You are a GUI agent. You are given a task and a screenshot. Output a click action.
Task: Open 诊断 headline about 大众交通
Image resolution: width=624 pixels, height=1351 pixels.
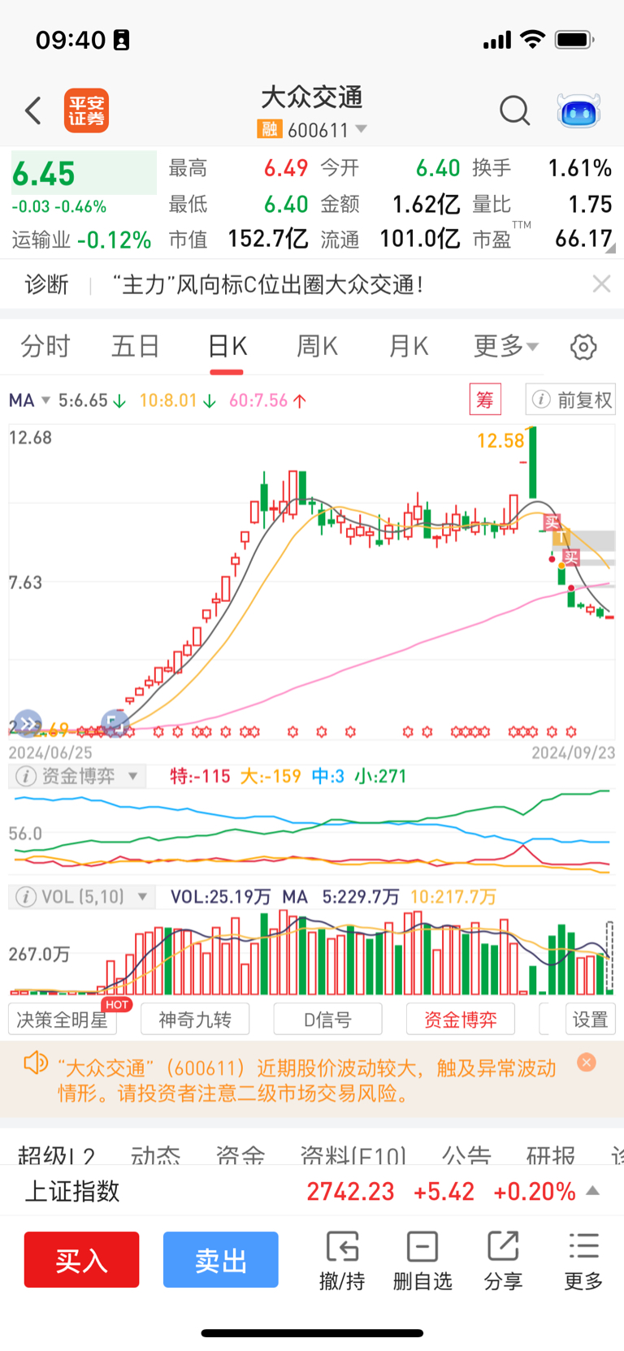(267, 284)
